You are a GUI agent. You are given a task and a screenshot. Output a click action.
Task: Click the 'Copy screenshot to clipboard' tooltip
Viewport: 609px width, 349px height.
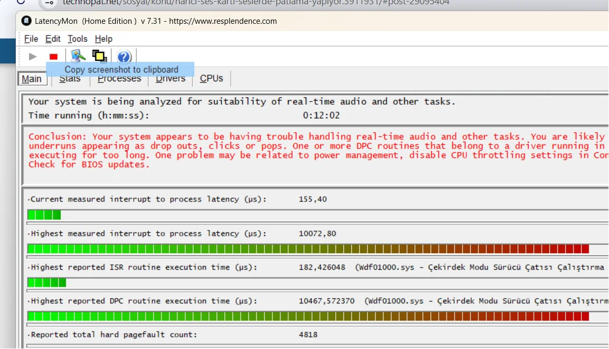coord(120,70)
